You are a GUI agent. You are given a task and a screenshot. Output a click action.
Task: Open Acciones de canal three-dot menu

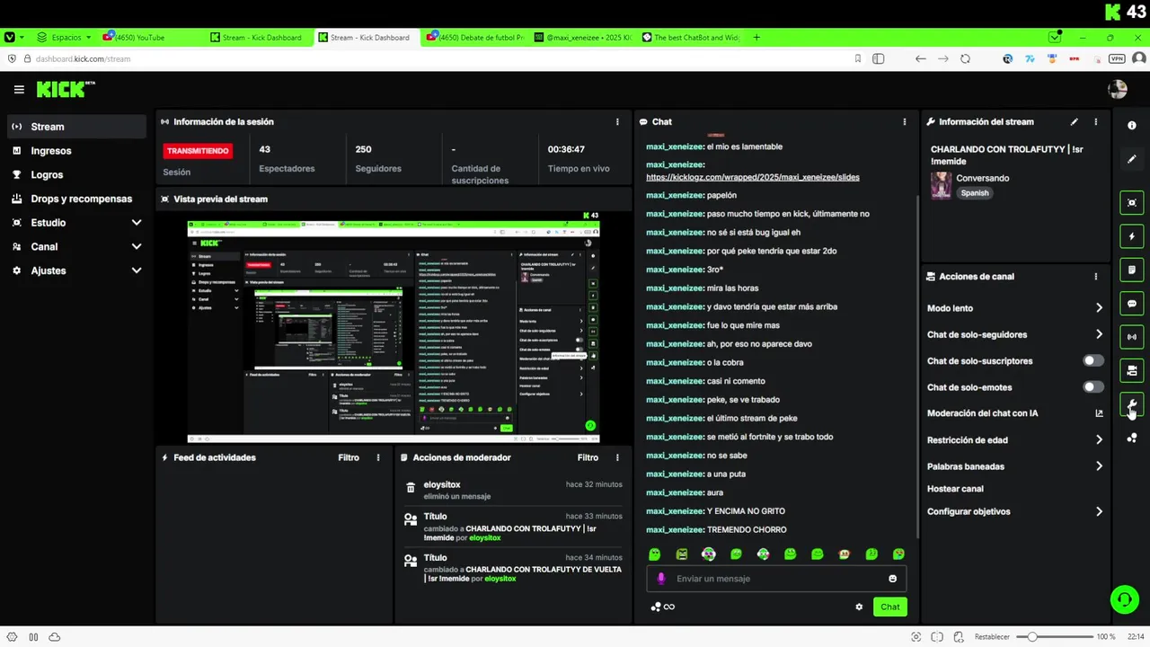pos(1095,277)
